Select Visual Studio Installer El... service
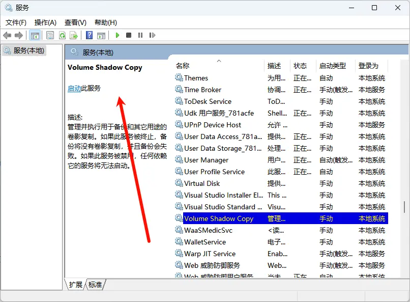 pos(281,195)
